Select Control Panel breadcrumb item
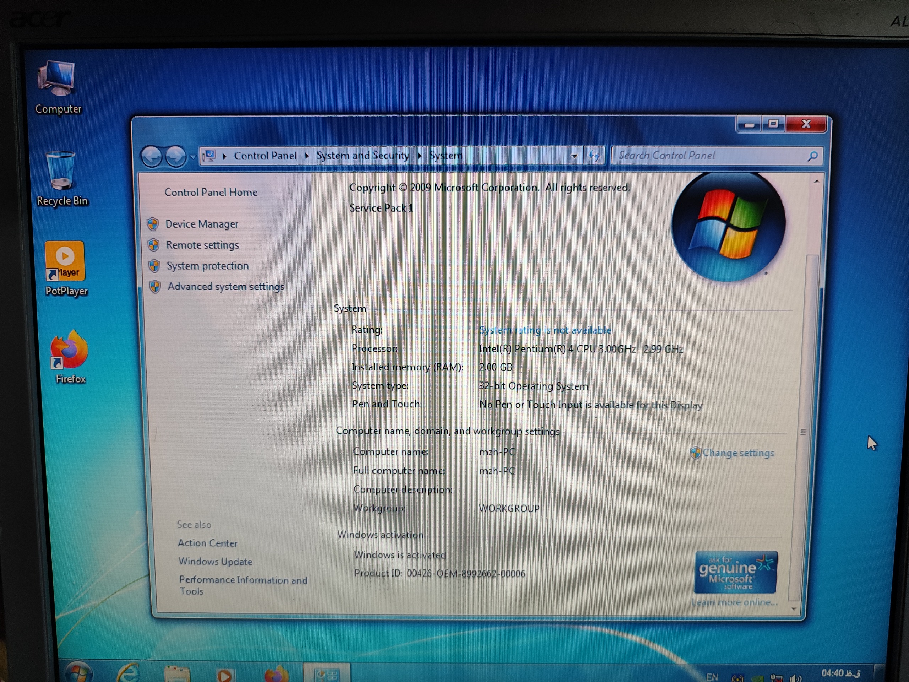The height and width of the screenshot is (682, 909). tap(265, 156)
